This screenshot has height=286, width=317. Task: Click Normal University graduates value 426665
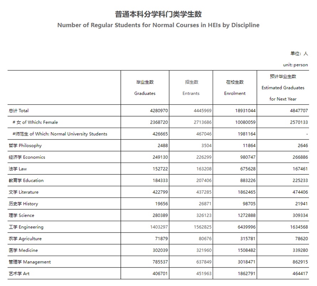tap(160, 134)
